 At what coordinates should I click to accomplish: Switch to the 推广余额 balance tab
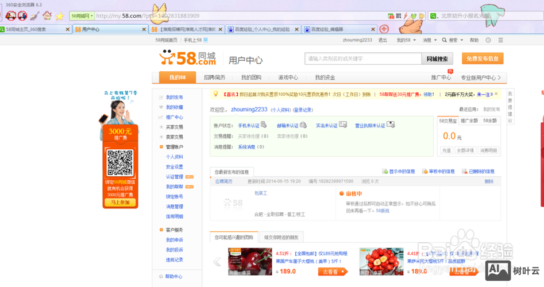(x=469, y=121)
